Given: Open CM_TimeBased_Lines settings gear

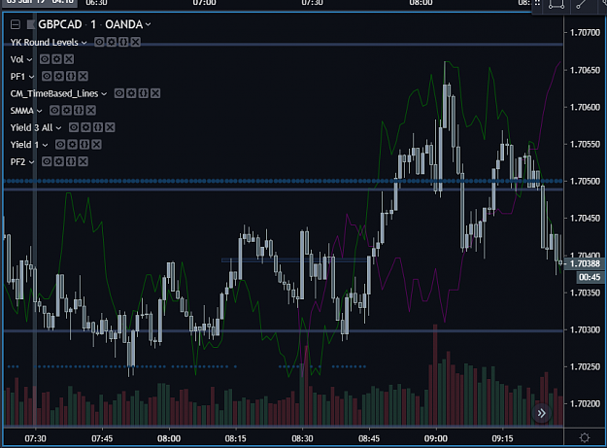Looking at the screenshot, I should click(x=131, y=93).
